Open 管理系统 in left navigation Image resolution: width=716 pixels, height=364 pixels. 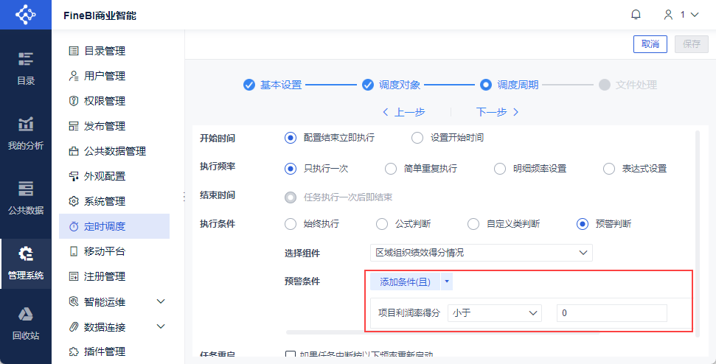tap(26, 263)
